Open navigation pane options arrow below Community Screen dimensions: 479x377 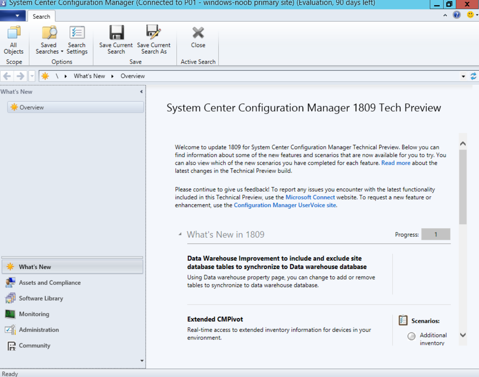(x=142, y=361)
